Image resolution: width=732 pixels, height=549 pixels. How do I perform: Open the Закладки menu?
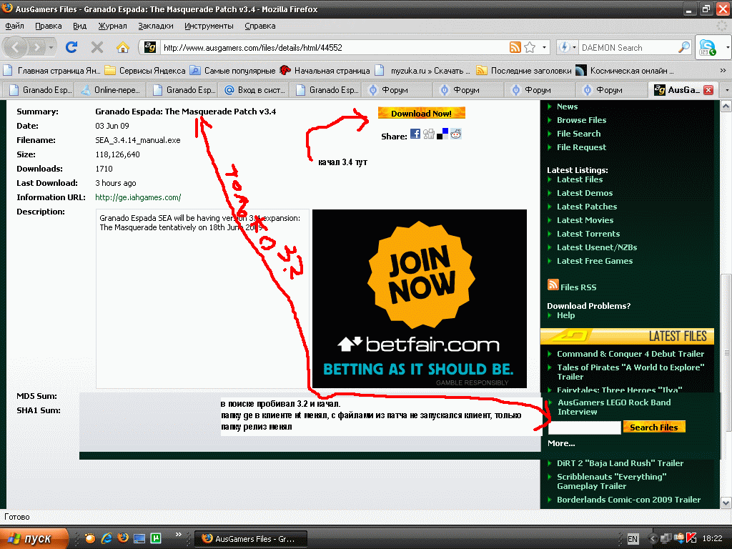tap(155, 26)
